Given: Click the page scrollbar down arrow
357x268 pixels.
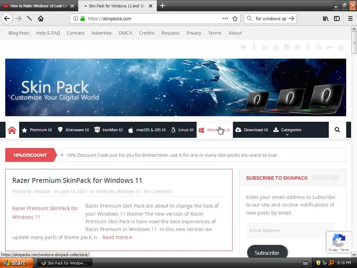Looking at the screenshot, I should 354,254.
